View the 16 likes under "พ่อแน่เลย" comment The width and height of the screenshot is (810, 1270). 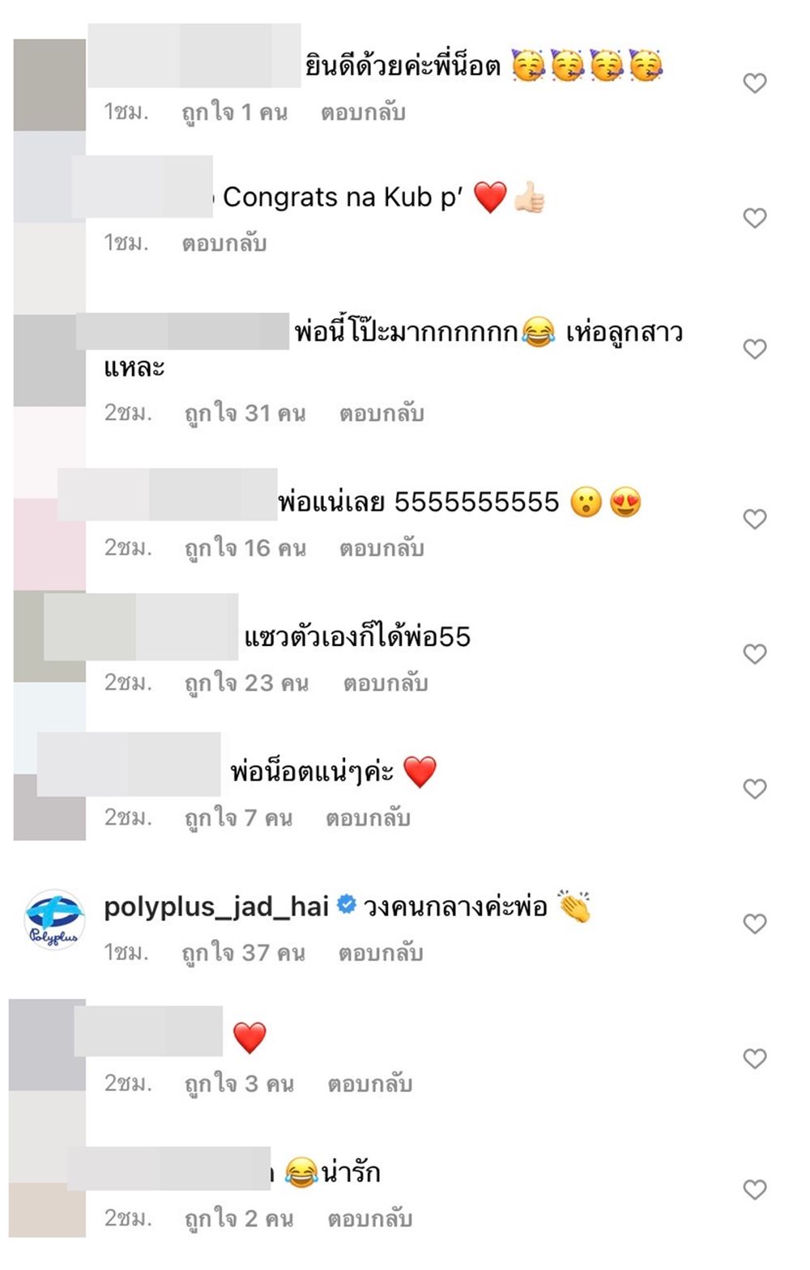pos(245,548)
